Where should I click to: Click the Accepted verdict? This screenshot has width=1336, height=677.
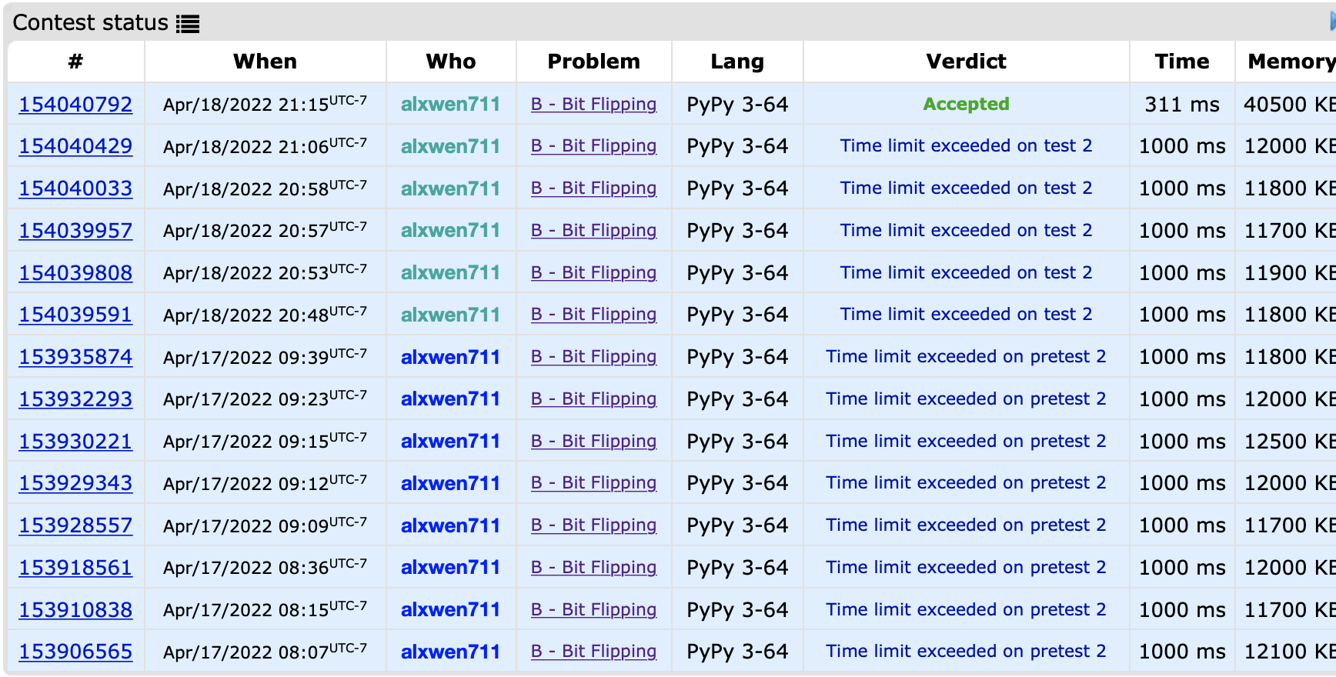pyautogui.click(x=966, y=105)
